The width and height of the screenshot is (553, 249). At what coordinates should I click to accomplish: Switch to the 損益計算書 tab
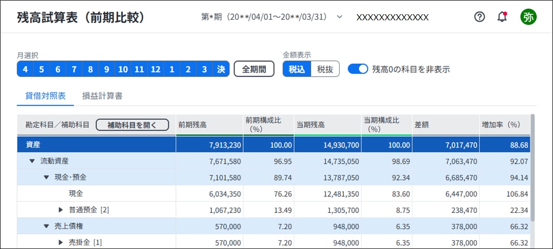[102, 96]
